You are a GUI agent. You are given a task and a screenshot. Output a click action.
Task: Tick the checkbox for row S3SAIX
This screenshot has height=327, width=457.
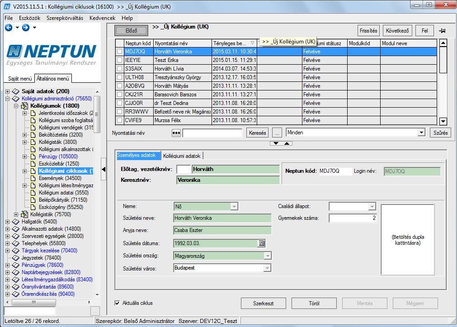pyautogui.click(x=119, y=69)
